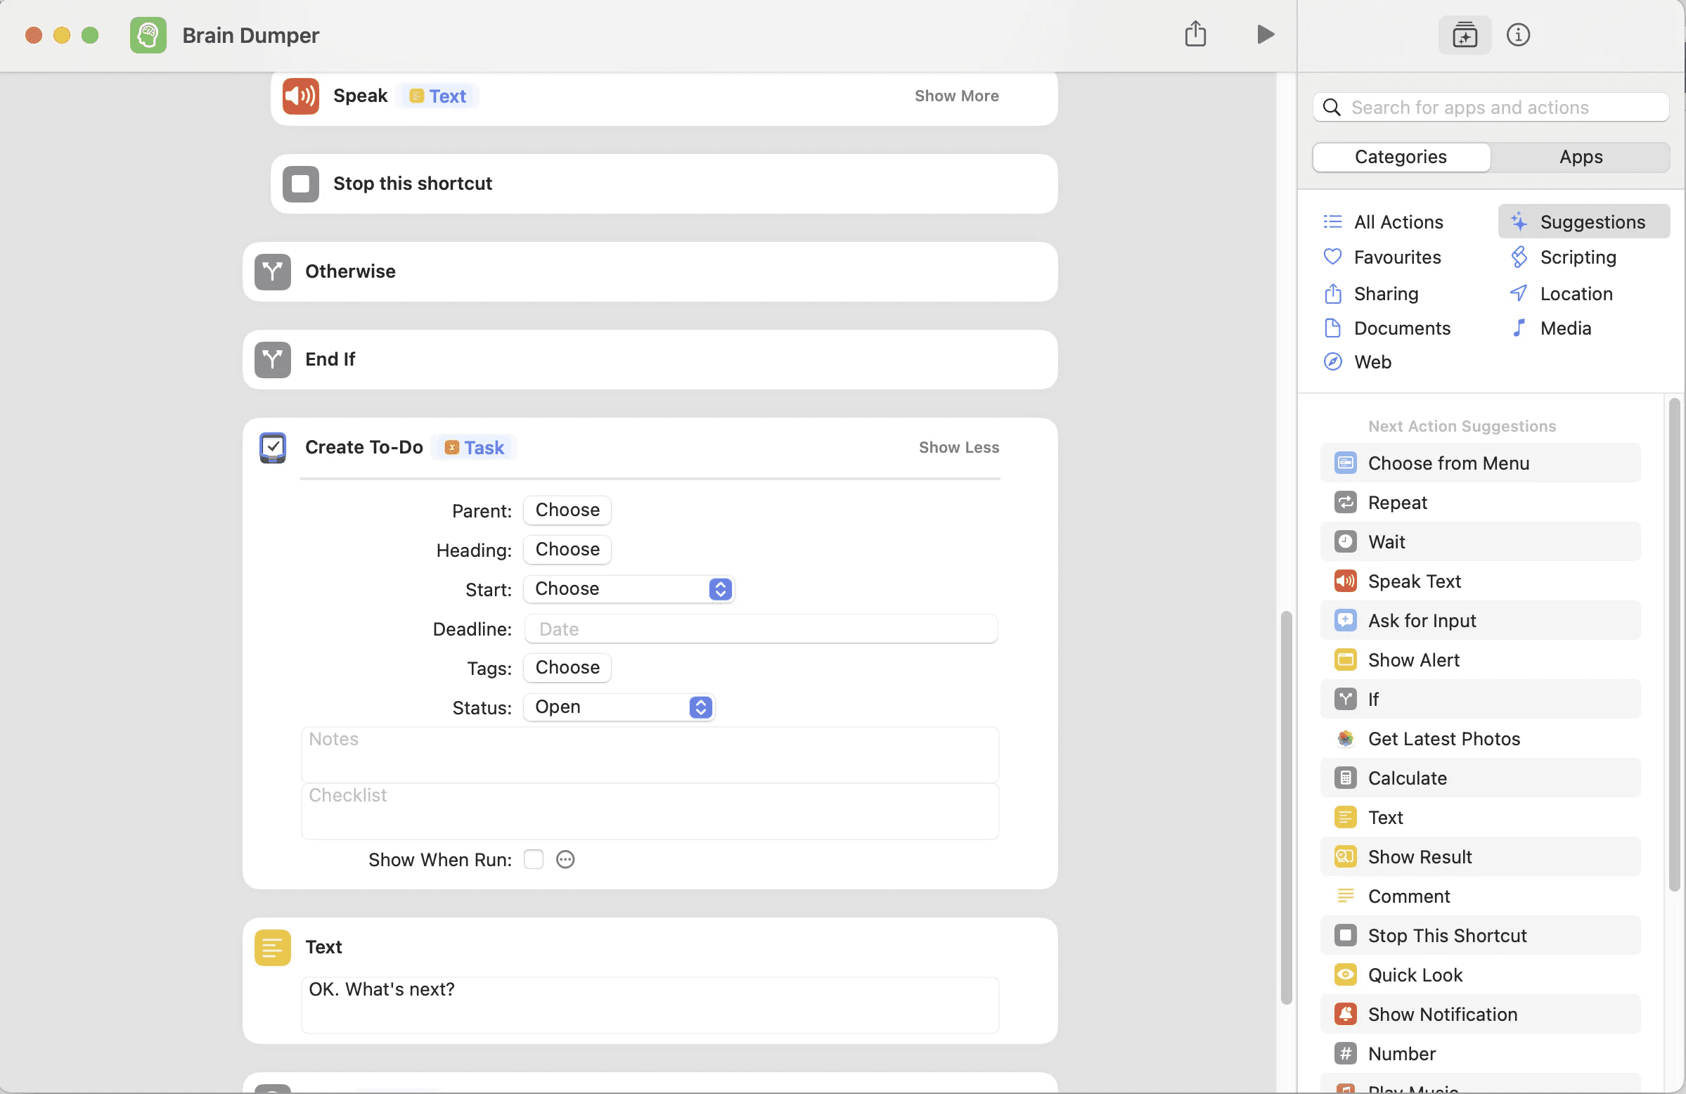Open the action library panel icon

click(1465, 34)
